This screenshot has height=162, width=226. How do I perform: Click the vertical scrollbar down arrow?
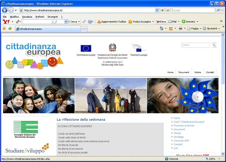[x=223, y=154]
